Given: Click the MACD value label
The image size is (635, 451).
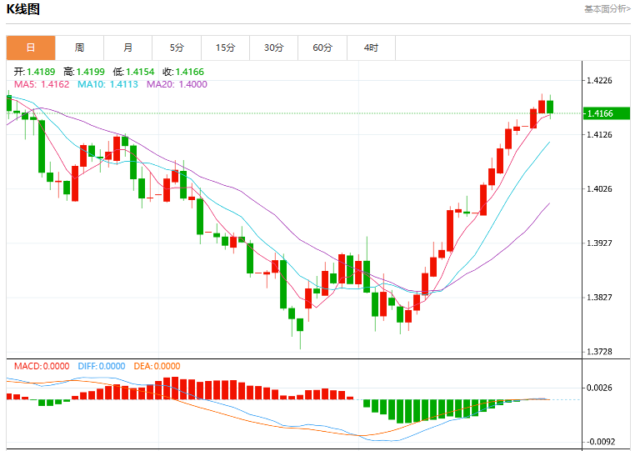Looking at the screenshot, I should pos(42,366).
